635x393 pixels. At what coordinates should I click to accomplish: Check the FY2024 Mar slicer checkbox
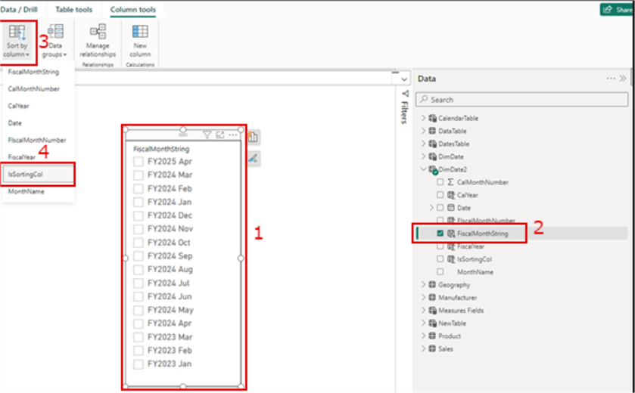(138, 175)
